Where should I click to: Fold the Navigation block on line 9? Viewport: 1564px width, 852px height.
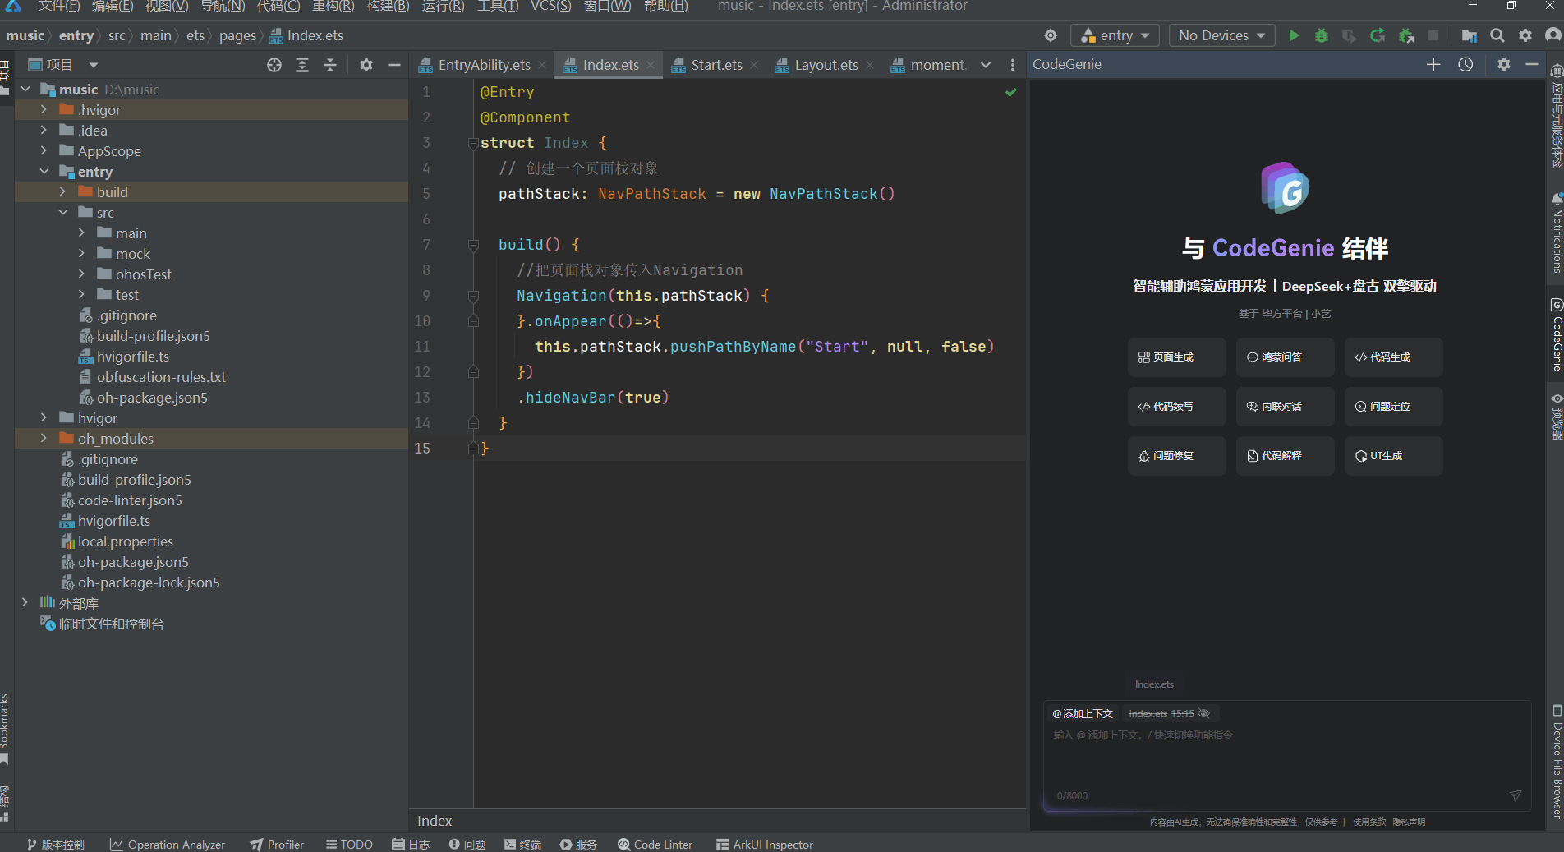pyautogui.click(x=473, y=296)
